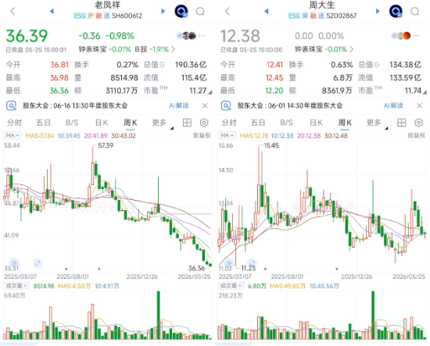Expand 周大生 stats via the 市盈 corner triangle
This screenshot has width=430, height=346.
coord(425,92)
